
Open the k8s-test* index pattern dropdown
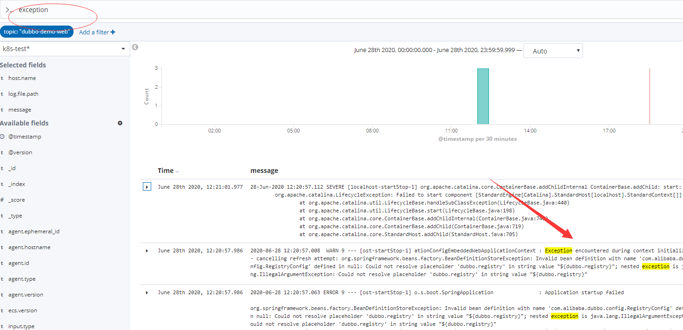point(65,49)
